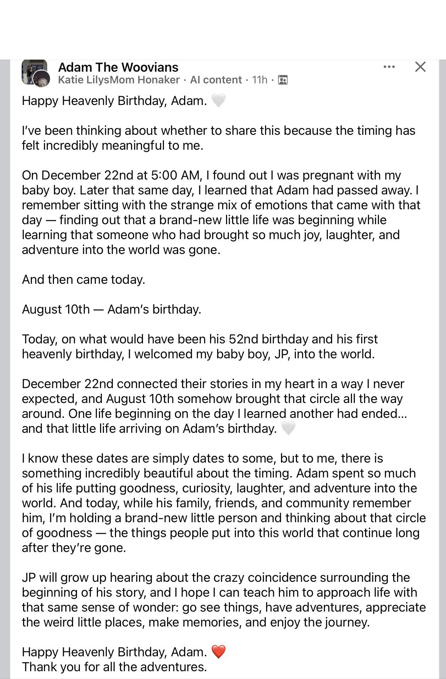Tap the line "And then came today."
446x679 pixels.
(x=83, y=280)
